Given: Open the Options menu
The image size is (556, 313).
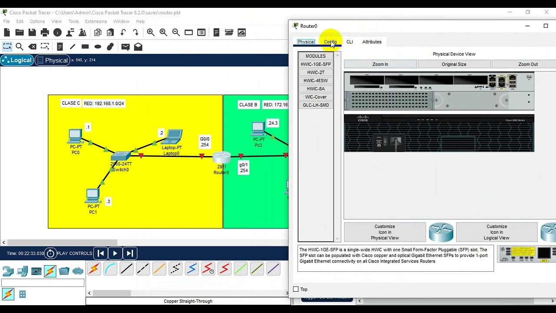Looking at the screenshot, I should point(37,21).
